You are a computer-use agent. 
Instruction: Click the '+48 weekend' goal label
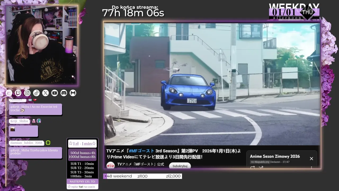118,176
